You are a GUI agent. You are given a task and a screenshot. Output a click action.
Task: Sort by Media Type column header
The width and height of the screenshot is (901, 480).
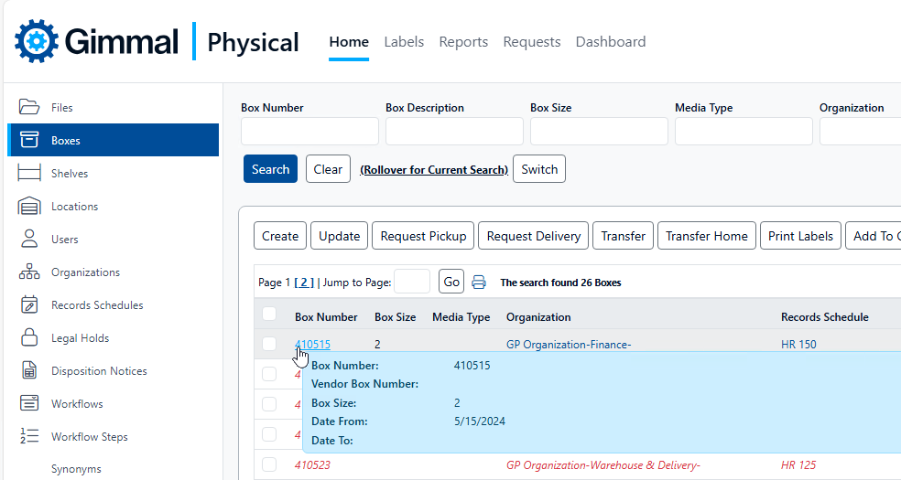click(461, 316)
